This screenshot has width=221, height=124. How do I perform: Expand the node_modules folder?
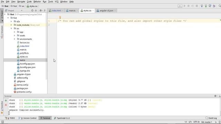[x=11, y=25]
